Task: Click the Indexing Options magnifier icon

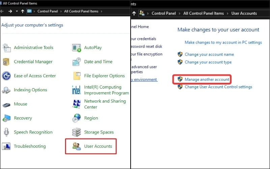Action: (x=6, y=90)
